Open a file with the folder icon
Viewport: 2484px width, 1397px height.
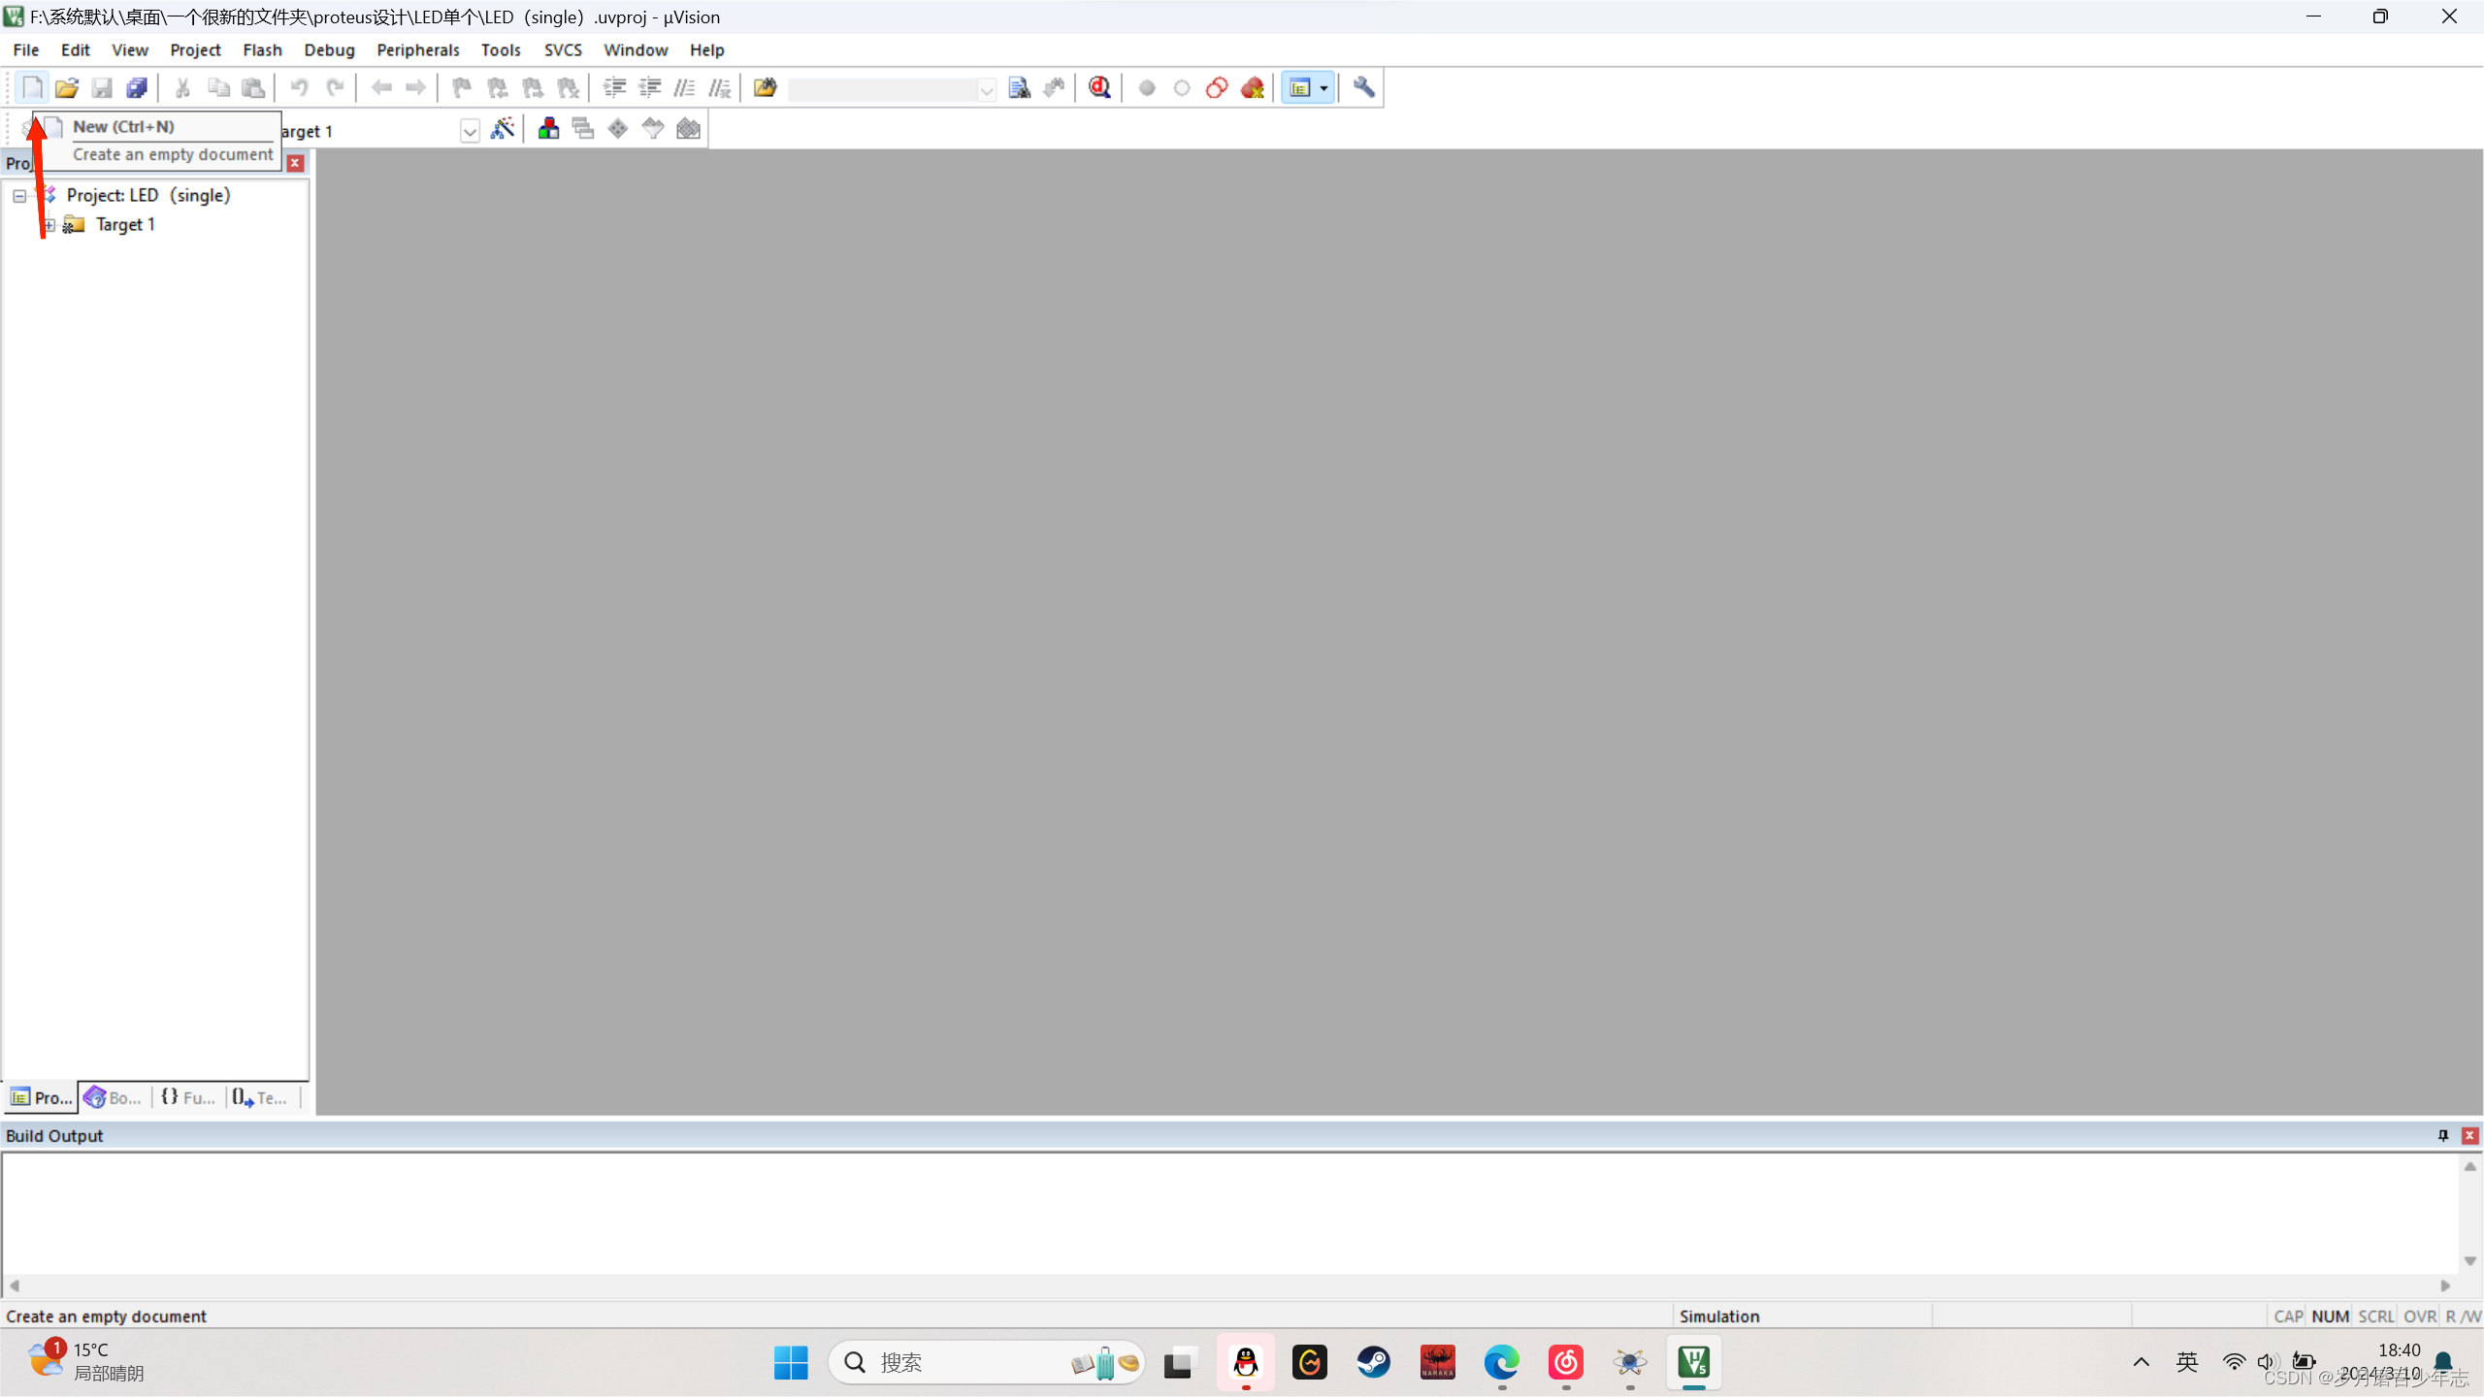click(x=67, y=88)
